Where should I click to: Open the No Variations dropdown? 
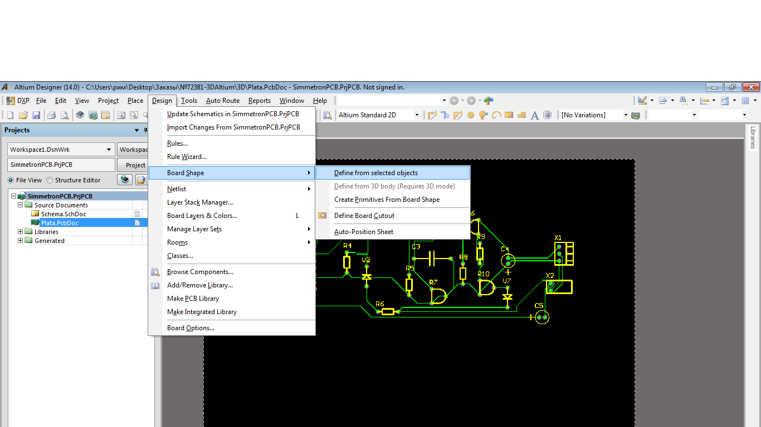coord(625,115)
